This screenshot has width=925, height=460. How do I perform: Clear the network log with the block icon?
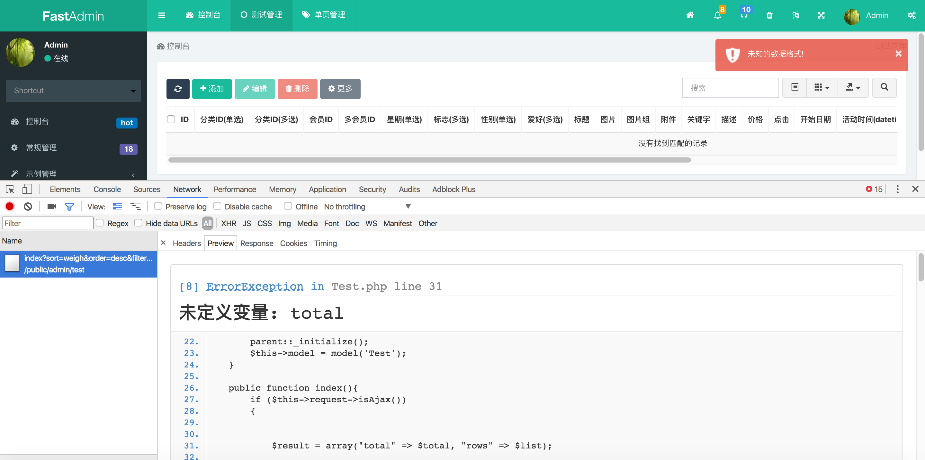tap(28, 206)
